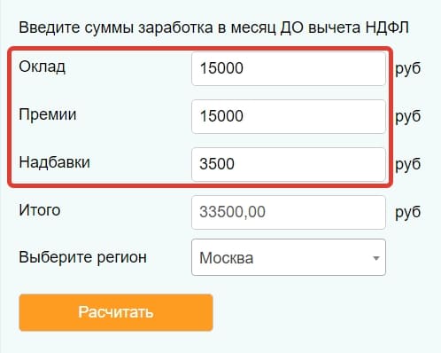Viewport: 441px width, 353px height.
Task: Focus the Премии amount input field
Action: pyautogui.click(x=289, y=116)
